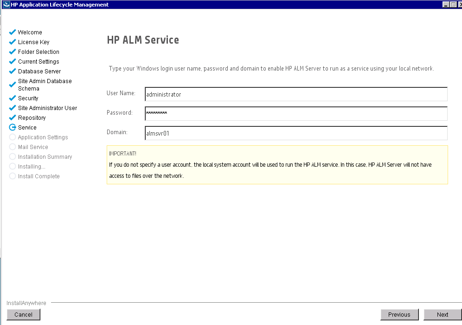
Task: Select the Welcome step label
Action: (30, 32)
